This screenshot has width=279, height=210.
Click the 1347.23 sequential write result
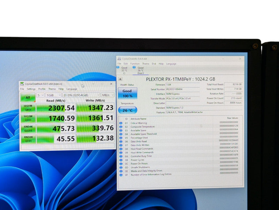point(95,108)
